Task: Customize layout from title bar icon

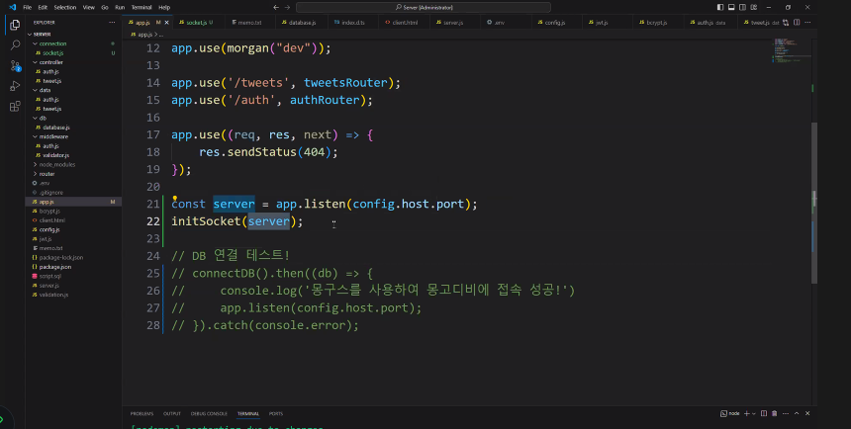Action: coord(754,7)
